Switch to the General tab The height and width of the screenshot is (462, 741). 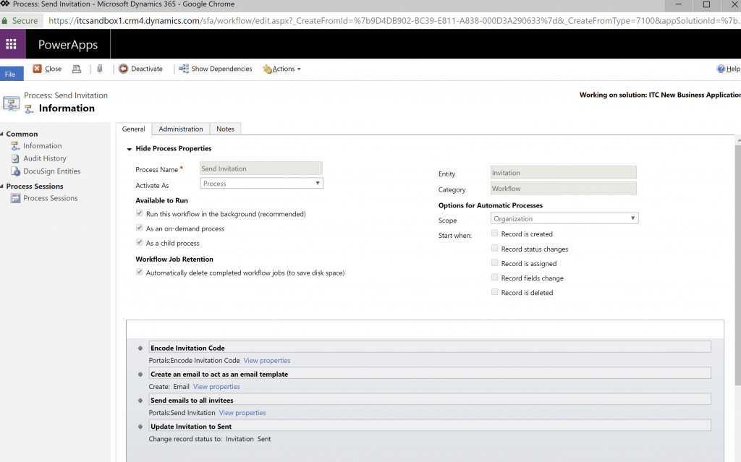pos(134,129)
